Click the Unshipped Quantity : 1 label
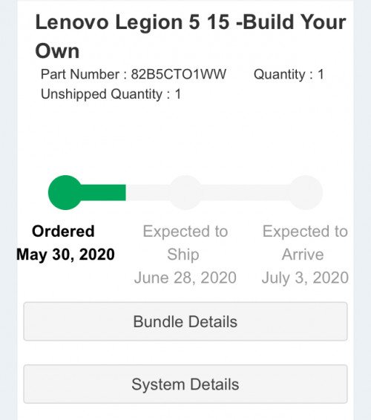Viewport: 371px width, 420px height. (x=111, y=94)
